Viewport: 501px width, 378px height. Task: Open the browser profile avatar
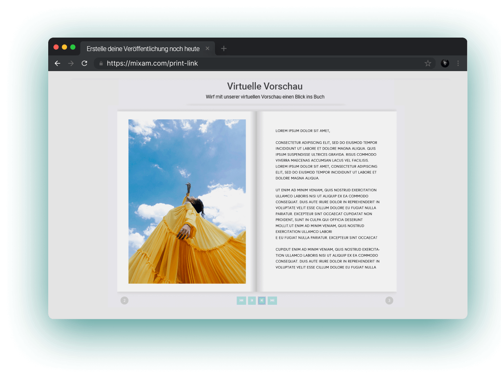click(x=445, y=63)
